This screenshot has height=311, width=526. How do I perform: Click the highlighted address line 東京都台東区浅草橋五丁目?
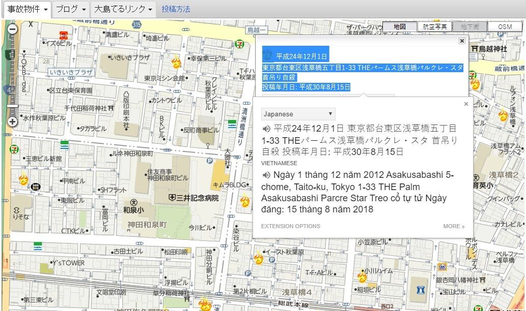click(363, 68)
